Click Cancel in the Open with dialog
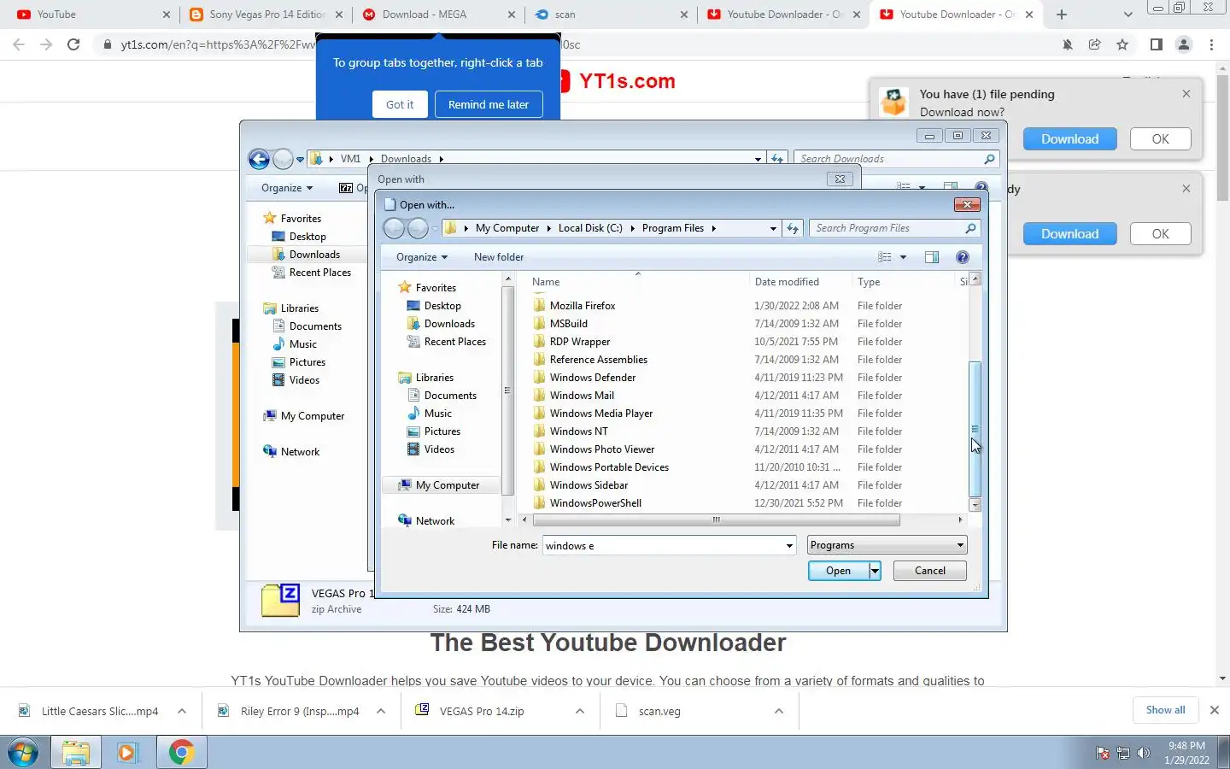This screenshot has width=1230, height=769. click(x=929, y=571)
